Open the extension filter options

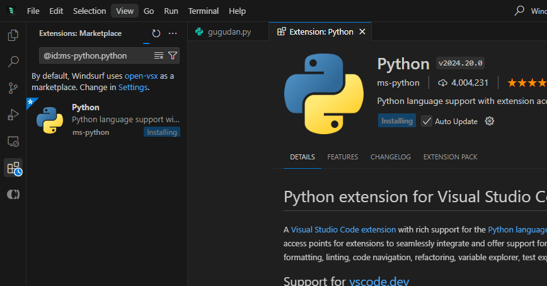pos(173,55)
